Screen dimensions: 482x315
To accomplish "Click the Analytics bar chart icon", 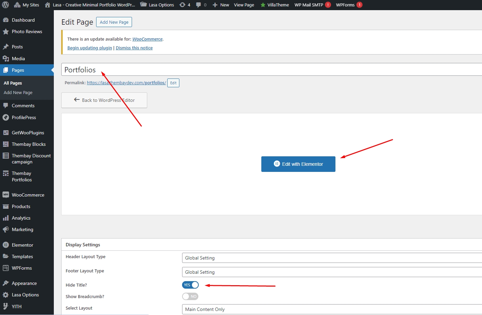I will pyautogui.click(x=6, y=218).
